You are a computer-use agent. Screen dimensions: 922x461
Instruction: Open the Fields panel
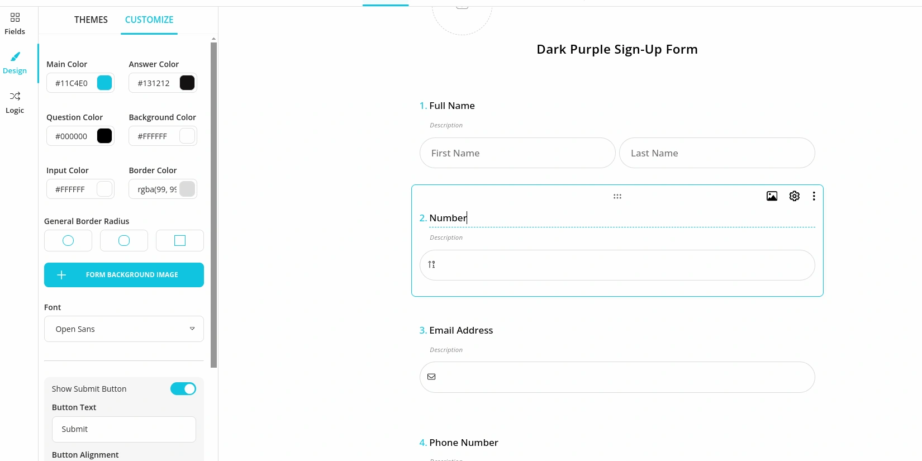coord(15,22)
